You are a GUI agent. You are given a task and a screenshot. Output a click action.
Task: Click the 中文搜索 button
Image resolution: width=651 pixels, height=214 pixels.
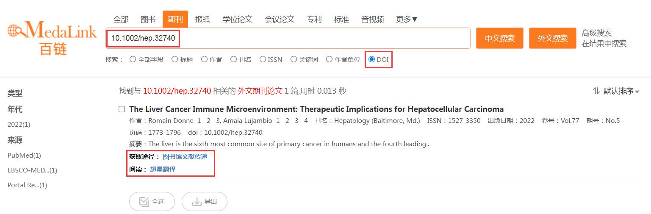click(x=500, y=38)
